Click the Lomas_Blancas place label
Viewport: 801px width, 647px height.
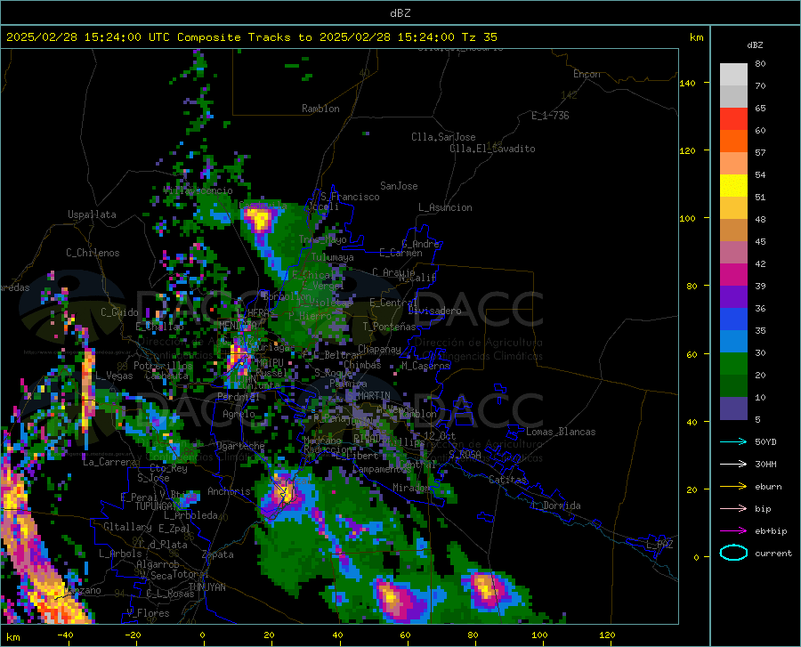(561, 432)
